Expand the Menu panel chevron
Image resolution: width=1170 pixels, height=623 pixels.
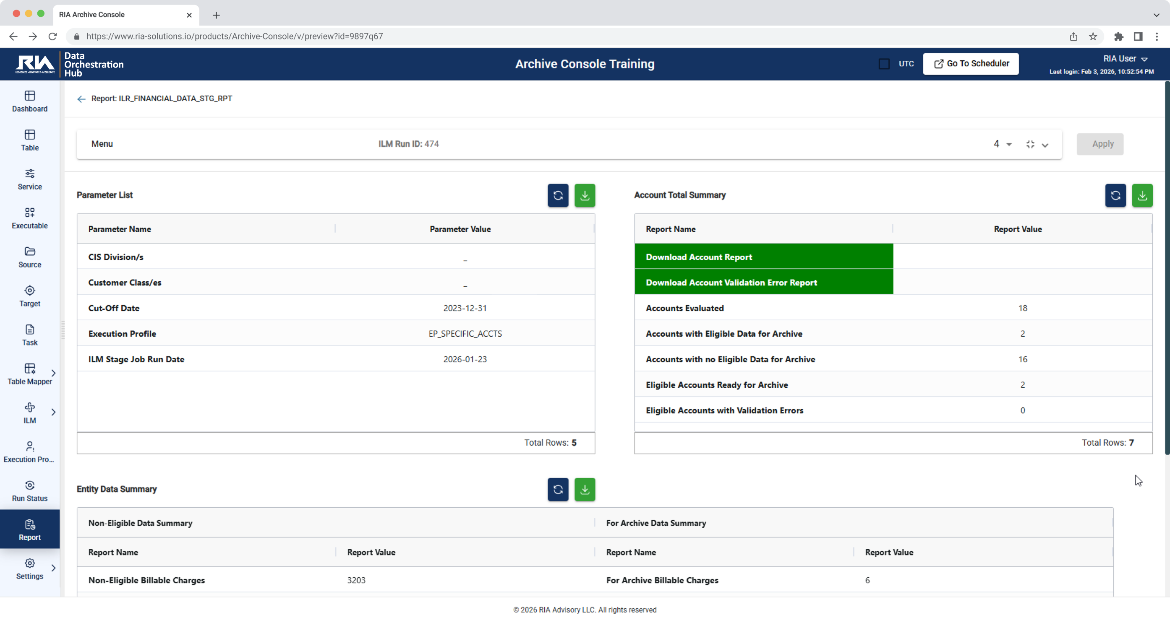[x=1045, y=145]
